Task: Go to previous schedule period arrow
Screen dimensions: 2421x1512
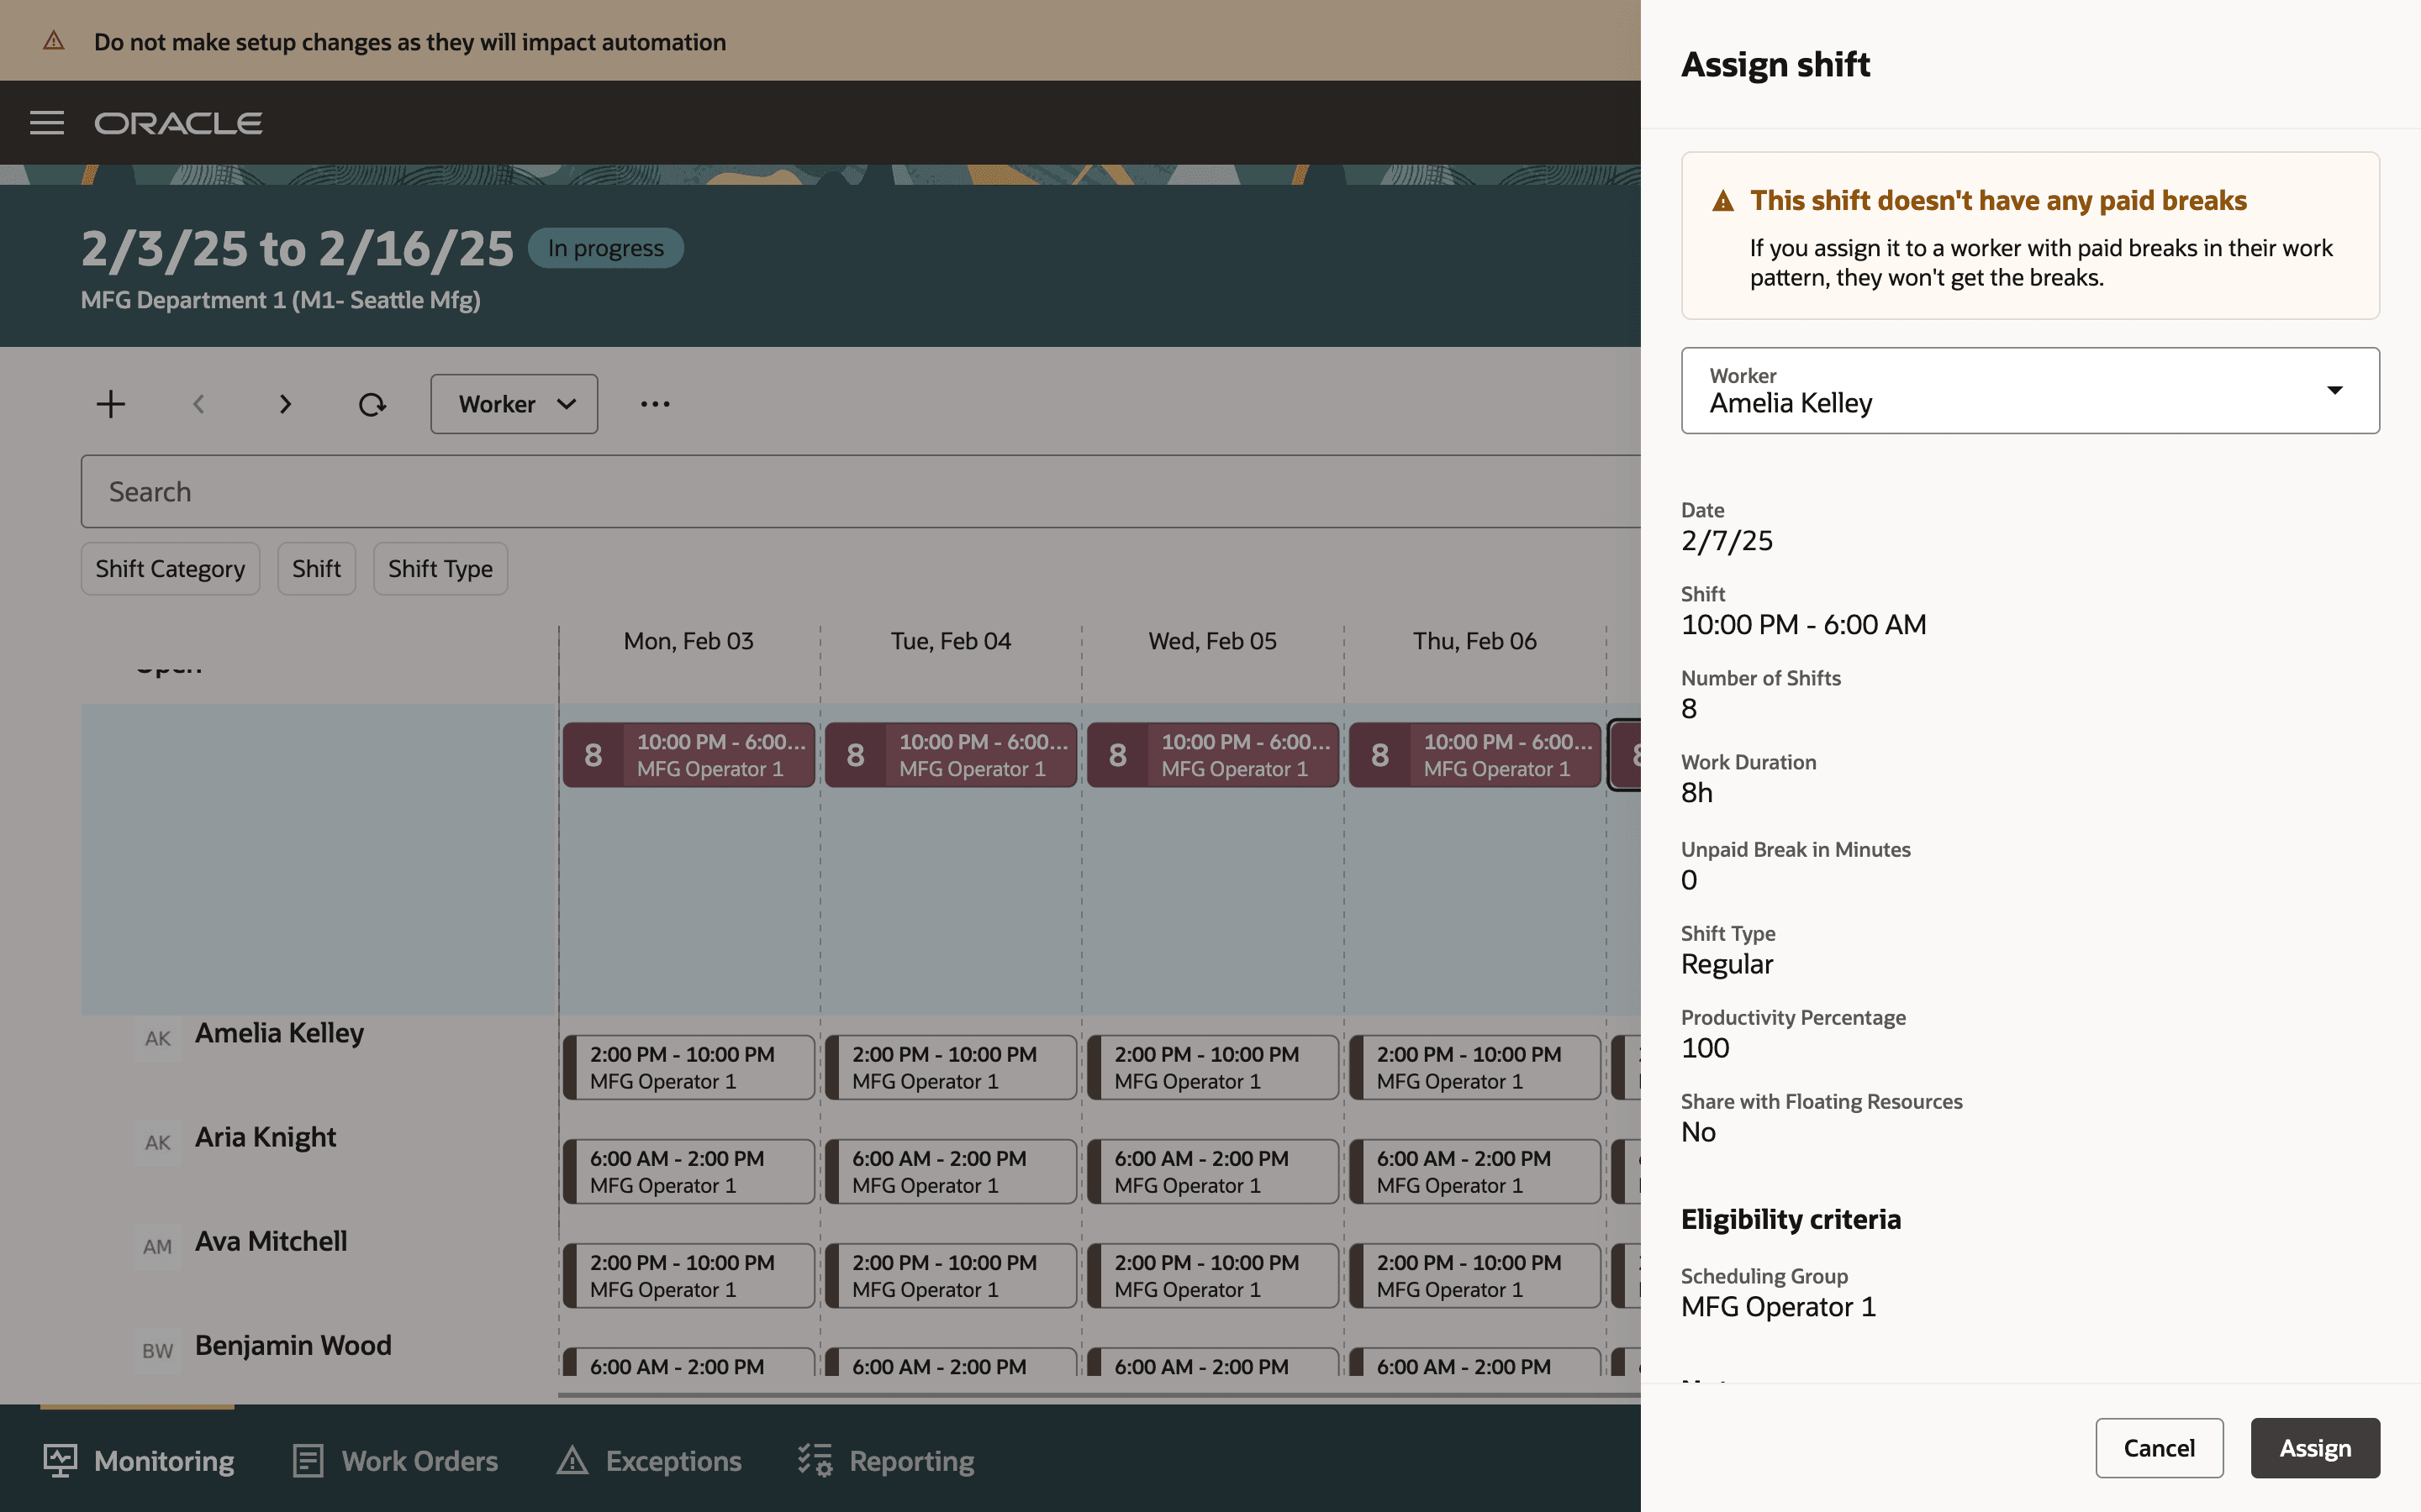Action: [199, 404]
